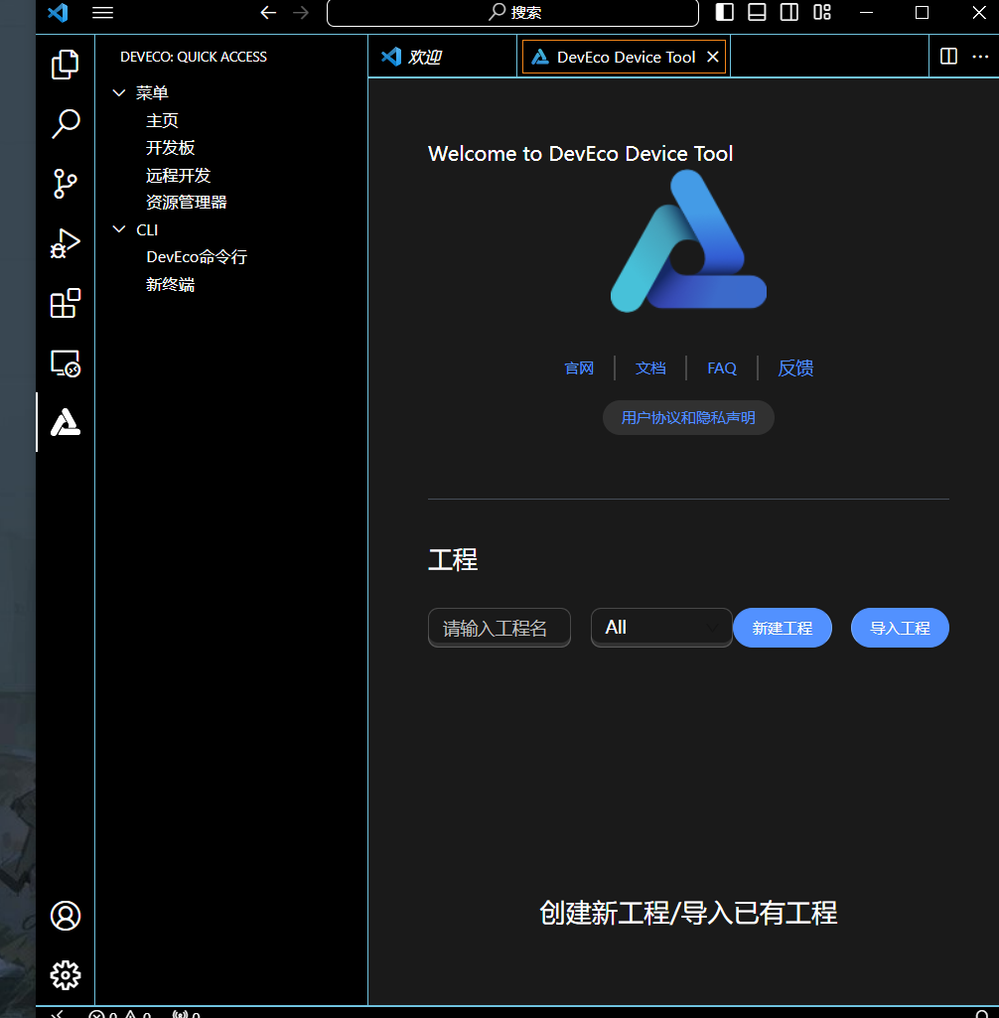Open the All project filter dropdown

click(661, 628)
